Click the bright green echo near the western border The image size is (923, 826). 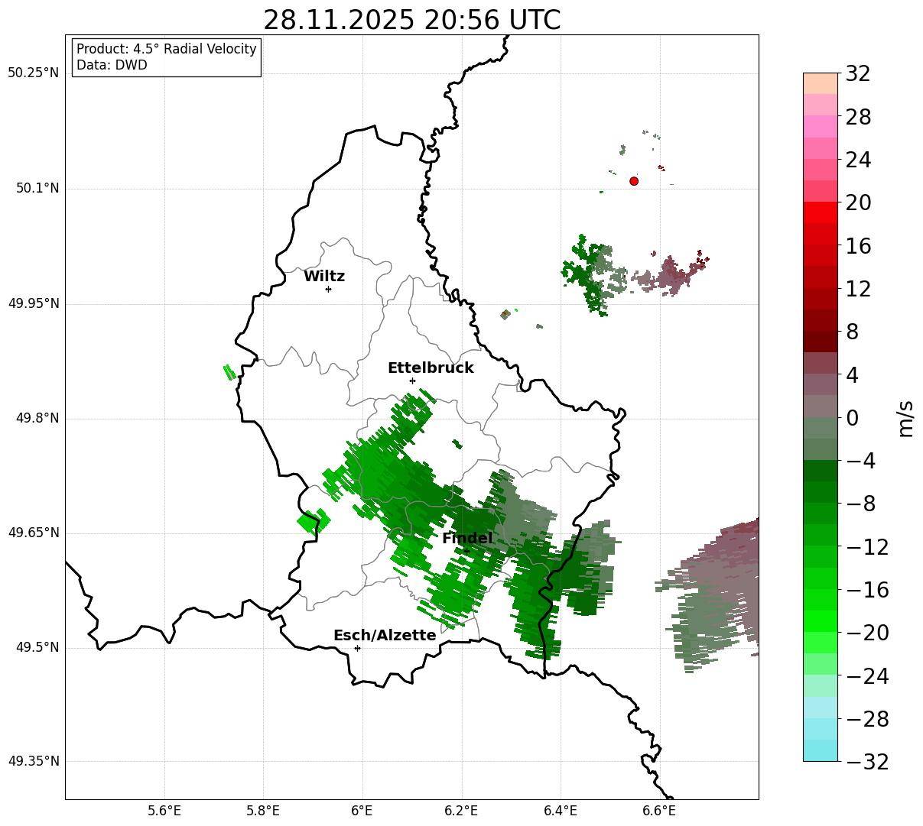tap(314, 521)
